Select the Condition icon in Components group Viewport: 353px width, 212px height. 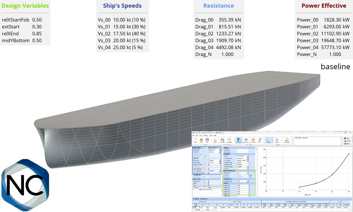click(229, 140)
